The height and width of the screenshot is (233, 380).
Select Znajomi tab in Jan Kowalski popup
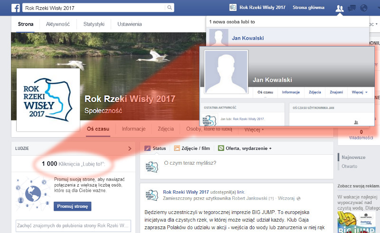click(336, 92)
